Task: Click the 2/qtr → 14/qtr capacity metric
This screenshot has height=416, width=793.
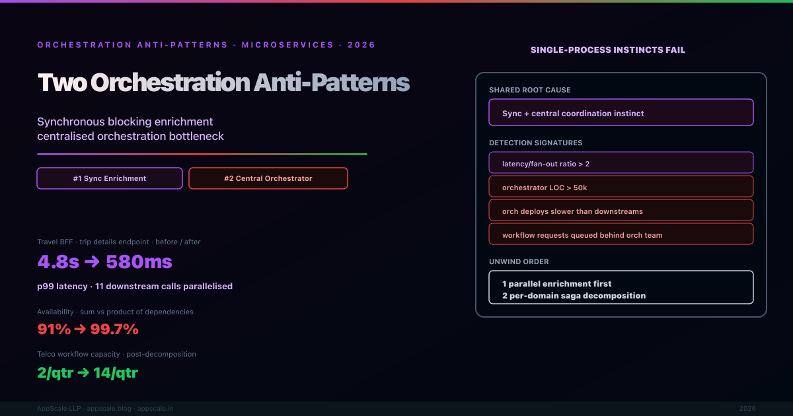Action: (87, 372)
